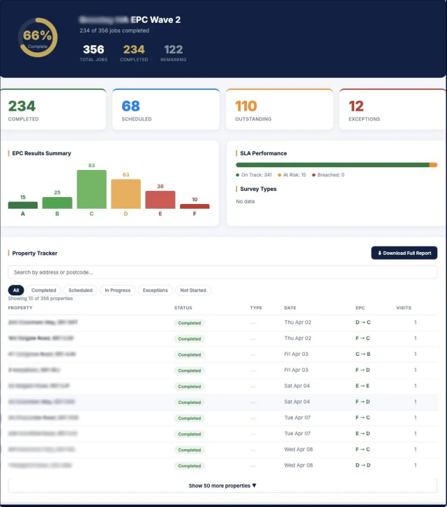Click the C rating bar showing 83

pyautogui.click(x=91, y=189)
